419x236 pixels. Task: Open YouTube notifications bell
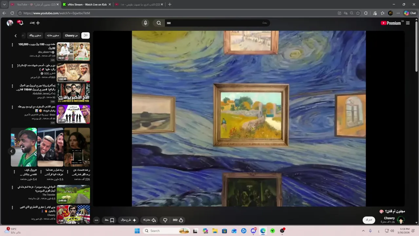(x=21, y=23)
